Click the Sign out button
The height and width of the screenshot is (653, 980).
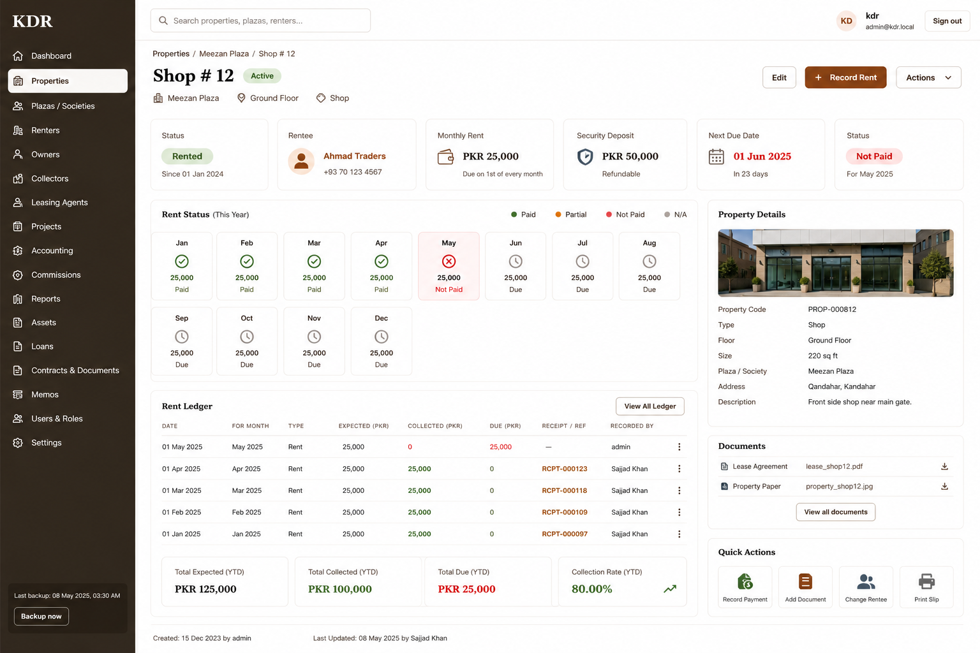947,21
